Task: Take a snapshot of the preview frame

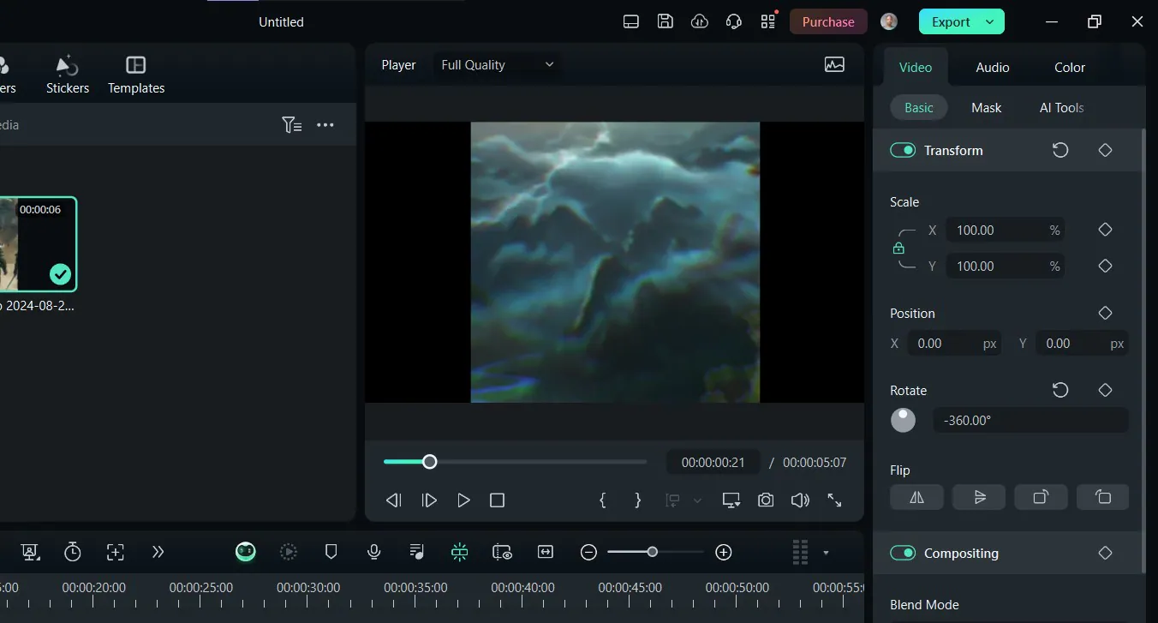Action: coord(766,500)
